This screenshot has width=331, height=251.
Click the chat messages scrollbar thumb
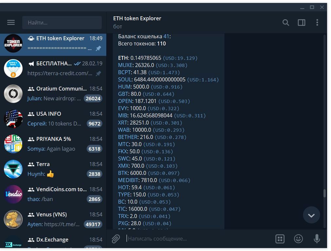(x=325, y=193)
